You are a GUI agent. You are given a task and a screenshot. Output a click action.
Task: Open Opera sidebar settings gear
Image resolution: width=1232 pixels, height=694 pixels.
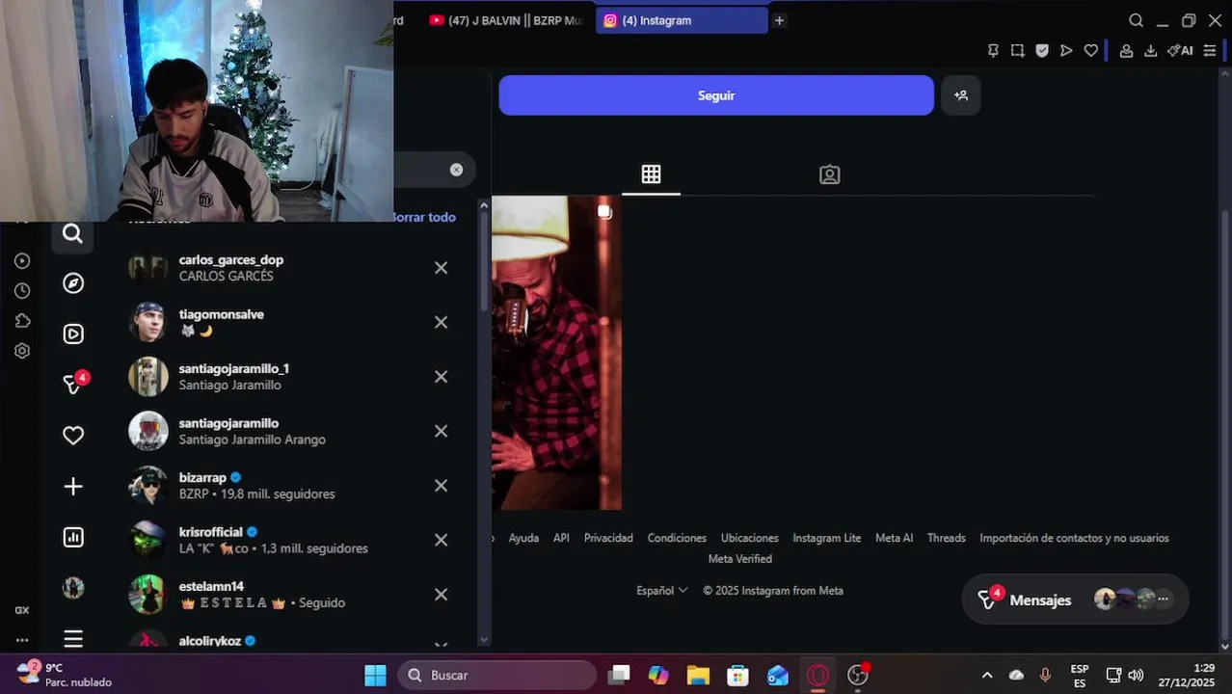tap(22, 351)
